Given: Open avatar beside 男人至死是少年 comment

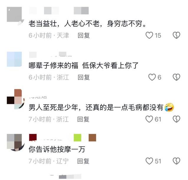Looking at the screenshot, I should click(x=16, y=99).
